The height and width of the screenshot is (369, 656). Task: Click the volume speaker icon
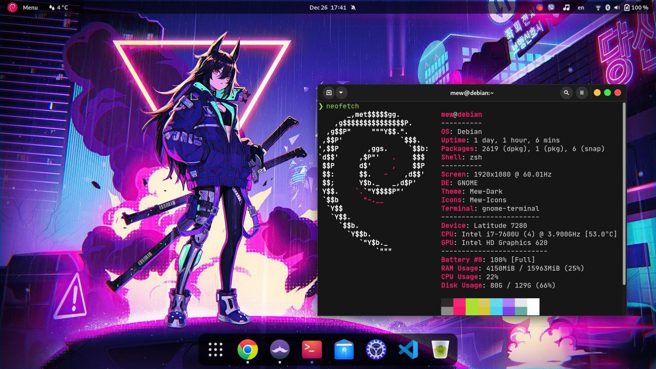pos(617,8)
